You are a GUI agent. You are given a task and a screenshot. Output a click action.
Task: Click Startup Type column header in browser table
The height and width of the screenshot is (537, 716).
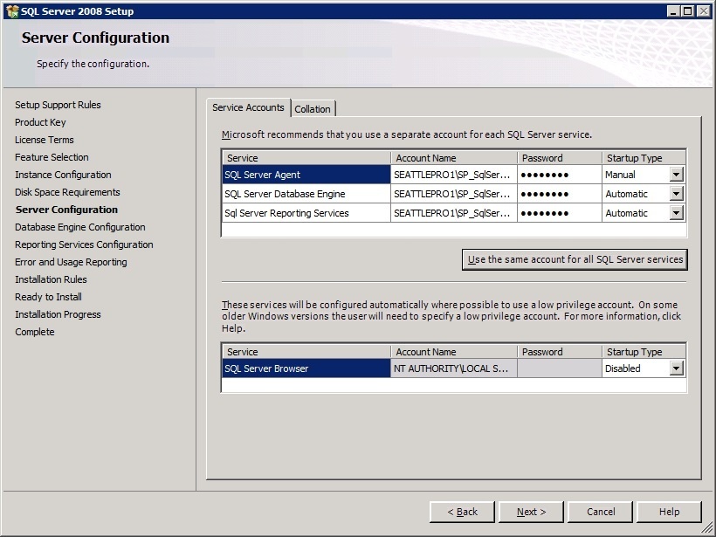coord(644,352)
